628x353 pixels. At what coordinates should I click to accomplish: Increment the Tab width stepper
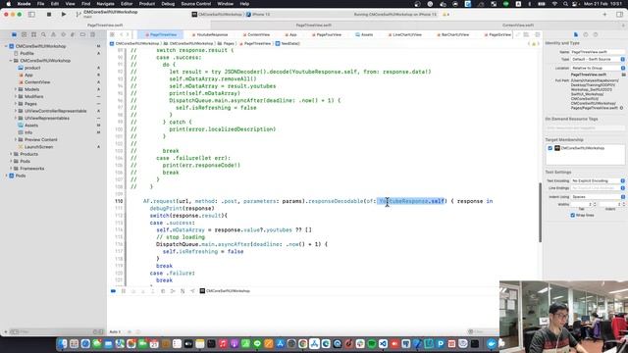coord(595,203)
